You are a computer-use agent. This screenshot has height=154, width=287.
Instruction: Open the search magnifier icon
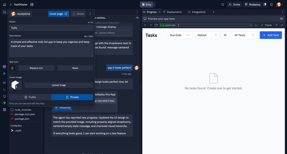(223, 4)
